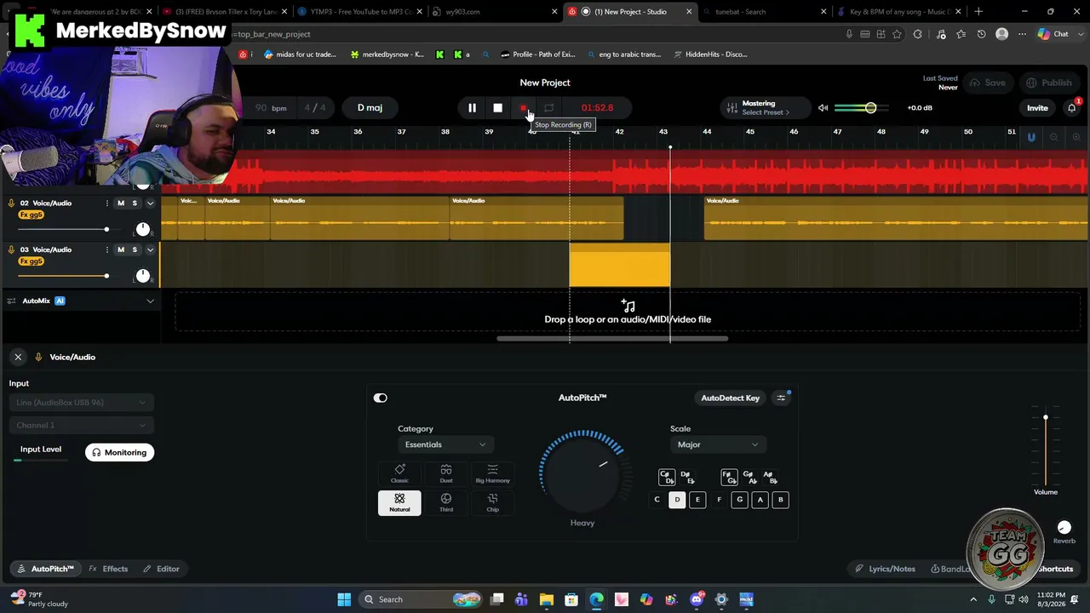The width and height of the screenshot is (1090, 613).
Task: Select the Natural AutoPitch preset
Action: [x=399, y=502]
